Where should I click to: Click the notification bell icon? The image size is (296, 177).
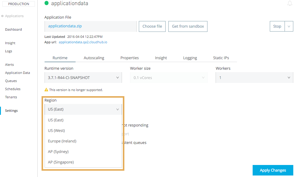coord(290,4)
